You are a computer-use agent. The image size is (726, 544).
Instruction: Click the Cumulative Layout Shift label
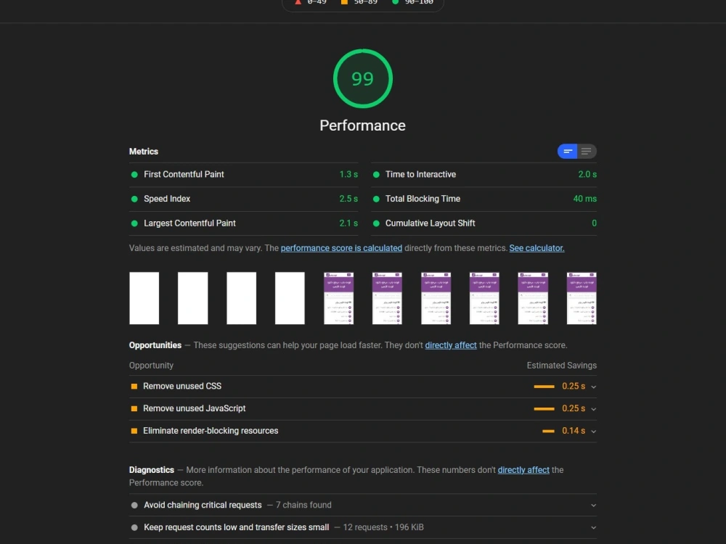pos(430,223)
